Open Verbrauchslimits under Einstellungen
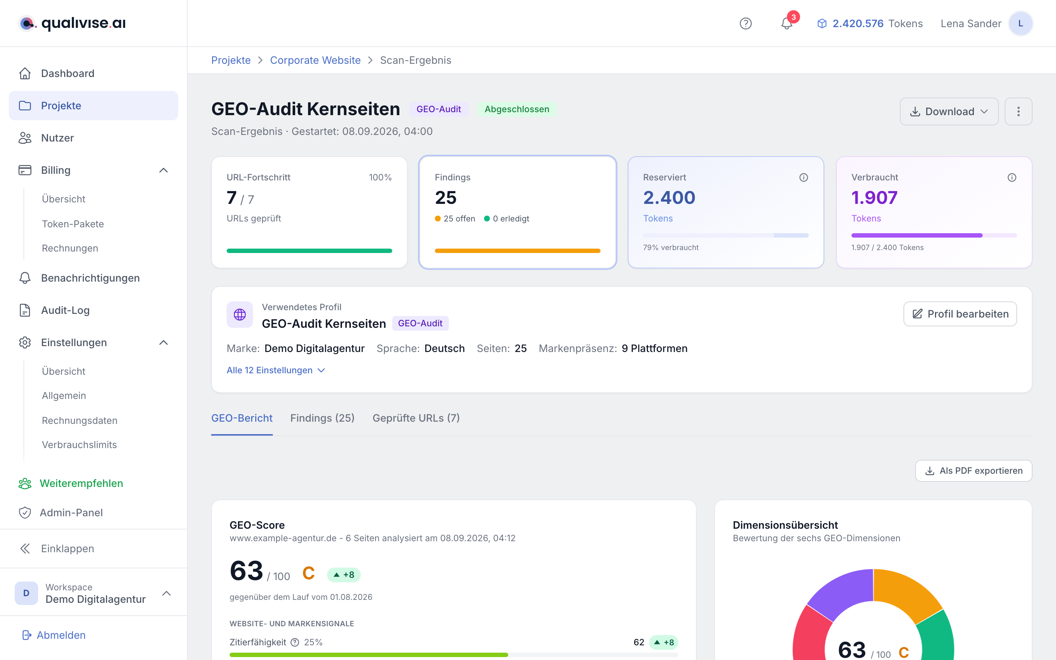The width and height of the screenshot is (1056, 660). [79, 445]
